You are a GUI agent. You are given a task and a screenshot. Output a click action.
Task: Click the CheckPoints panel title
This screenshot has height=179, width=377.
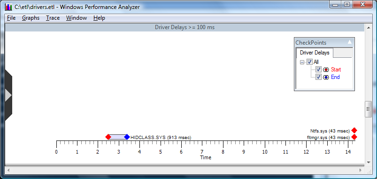[x=311, y=43]
